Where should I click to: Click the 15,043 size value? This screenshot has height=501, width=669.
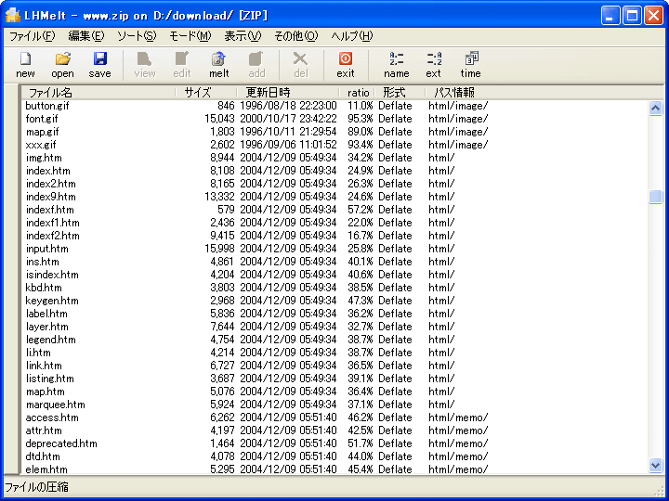click(219, 119)
